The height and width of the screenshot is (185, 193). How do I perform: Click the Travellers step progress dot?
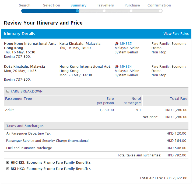pyautogui.click(x=104, y=11)
